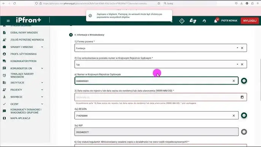This screenshot has width=261, height=147.
Task: Bookmark this page with star icon
Action: (x=159, y=3)
